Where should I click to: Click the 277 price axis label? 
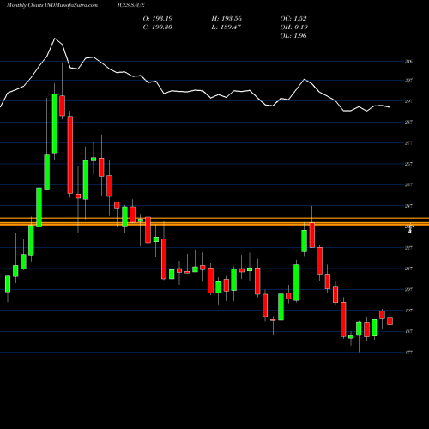click(408, 143)
